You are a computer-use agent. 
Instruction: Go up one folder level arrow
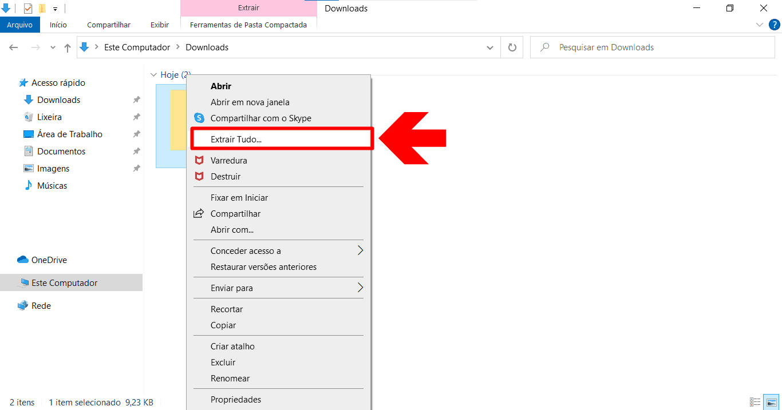pos(68,48)
